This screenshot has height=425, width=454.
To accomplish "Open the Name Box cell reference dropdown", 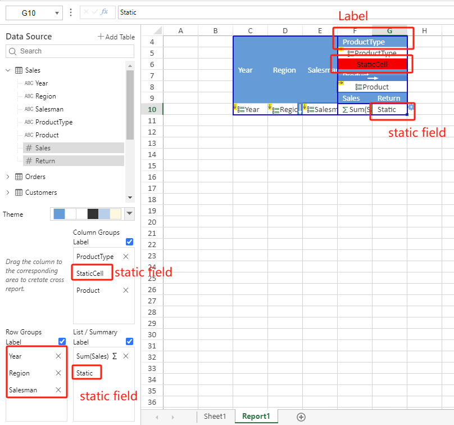I will click(x=57, y=13).
